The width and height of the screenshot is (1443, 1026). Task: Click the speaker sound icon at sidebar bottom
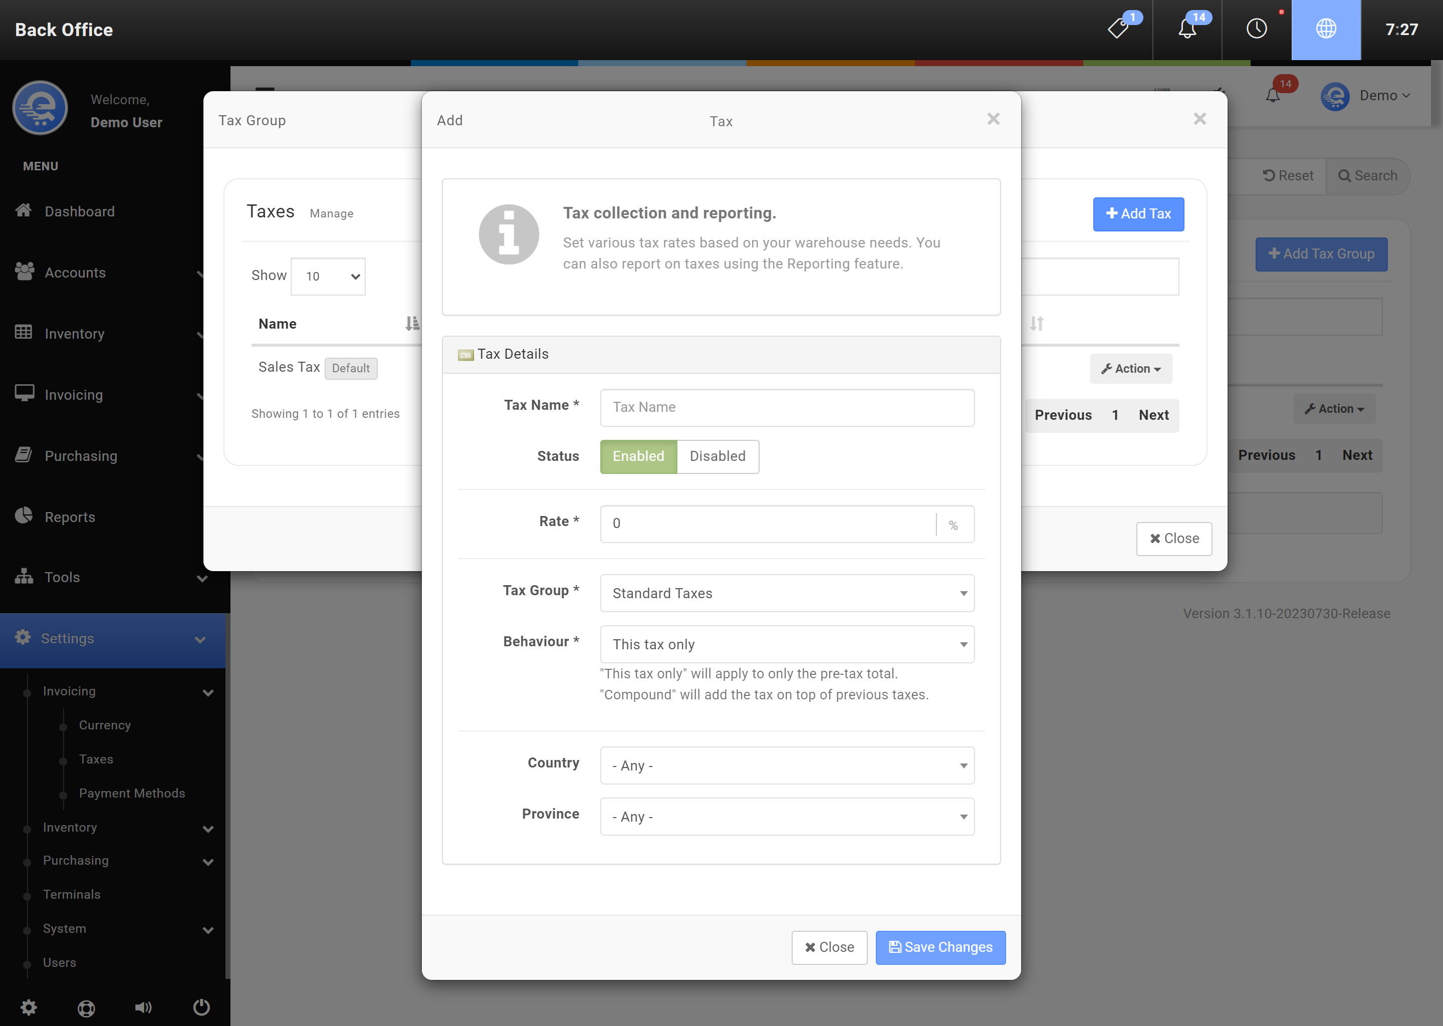click(x=143, y=1007)
